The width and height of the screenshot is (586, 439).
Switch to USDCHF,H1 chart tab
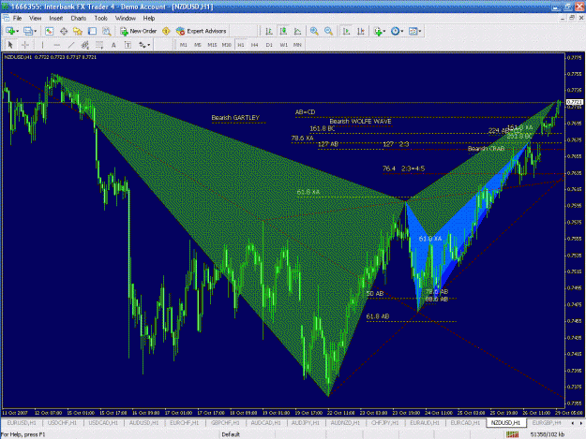62,423
